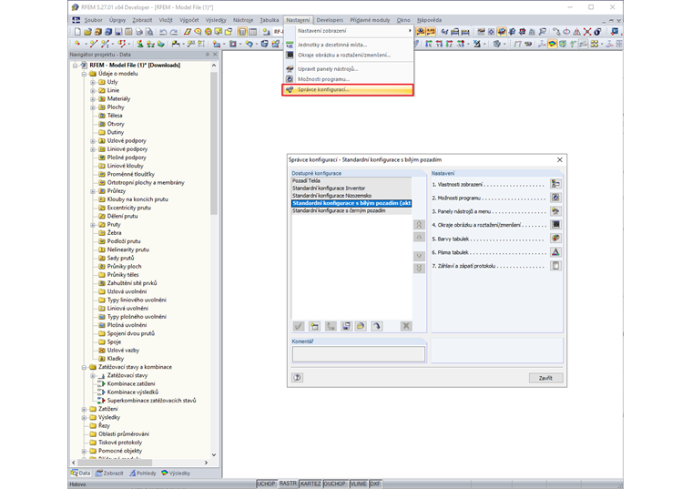Click the navigator vertical scrollbar
Viewport: 692px width, 489px height.
point(214,144)
